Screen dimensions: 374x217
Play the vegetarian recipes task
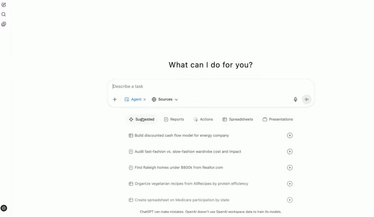[x=290, y=184]
